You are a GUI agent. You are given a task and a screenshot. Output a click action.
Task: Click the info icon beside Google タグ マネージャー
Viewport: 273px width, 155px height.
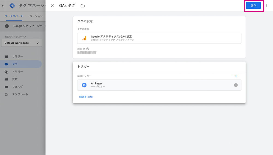pyautogui.click(x=7, y=26)
